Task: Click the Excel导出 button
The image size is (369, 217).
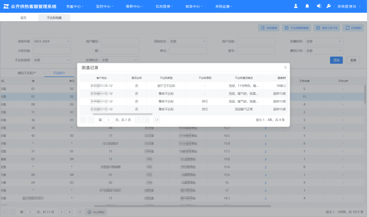Action: pyautogui.click(x=96, y=212)
